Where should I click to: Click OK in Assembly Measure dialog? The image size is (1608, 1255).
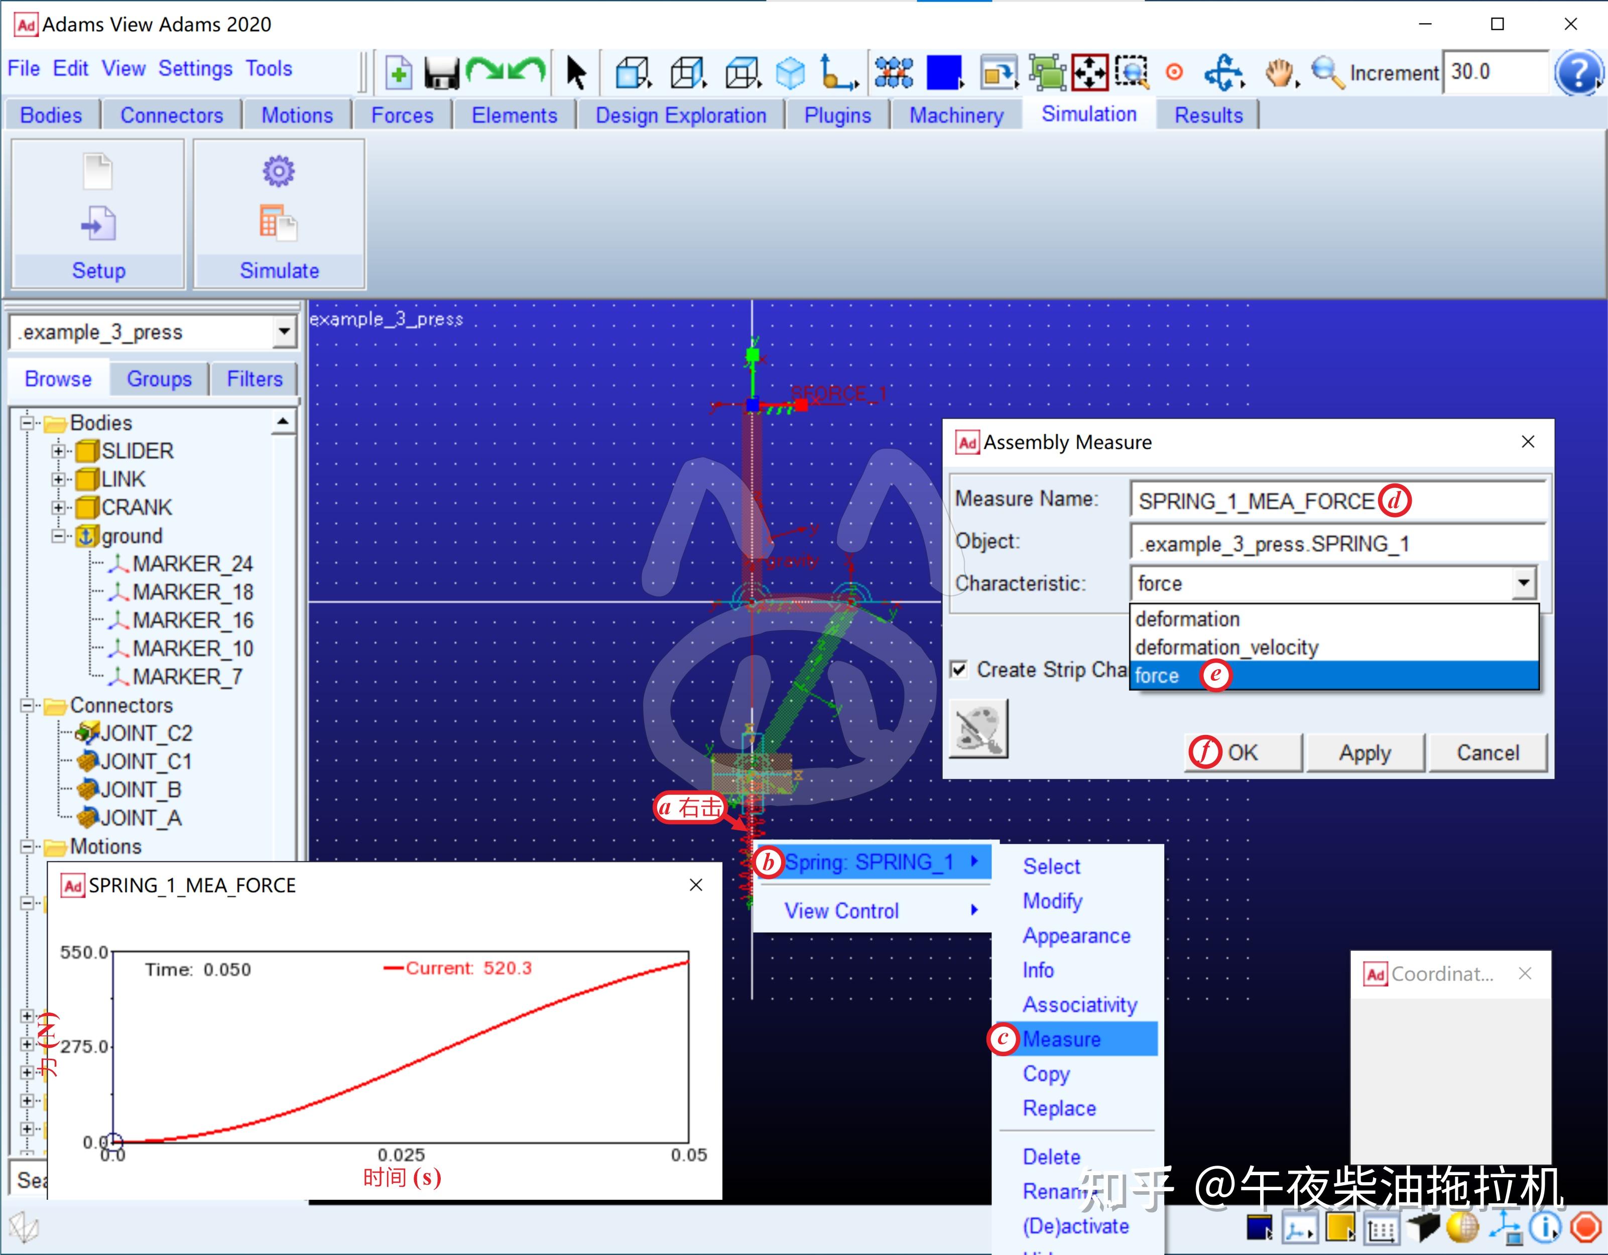point(1243,753)
